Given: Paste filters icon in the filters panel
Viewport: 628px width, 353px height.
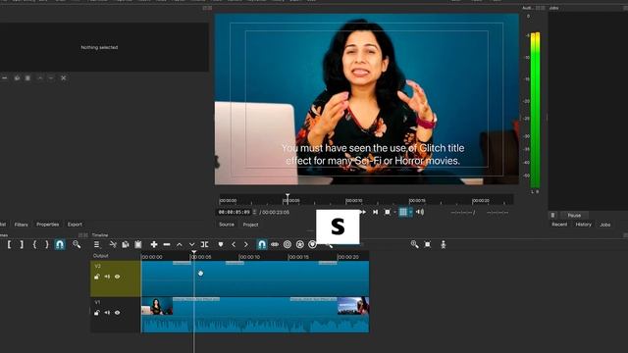Looking at the screenshot, I should [27, 78].
